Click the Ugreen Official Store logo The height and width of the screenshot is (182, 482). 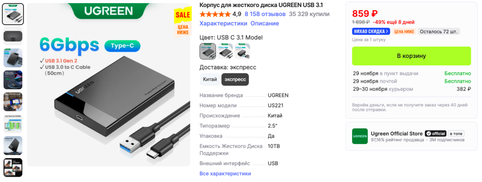coord(360,136)
